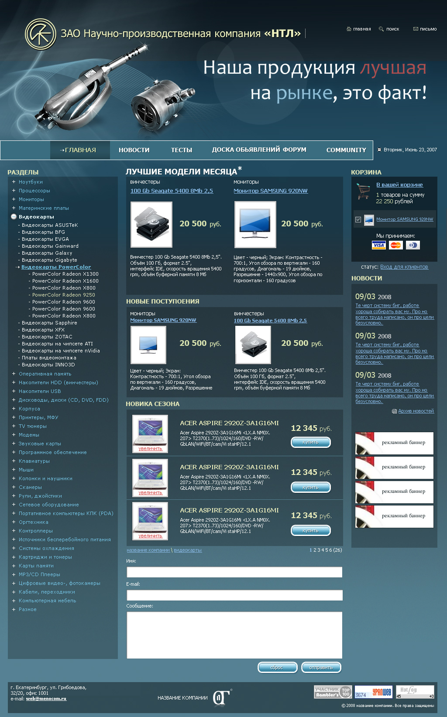Expand the Ноутбуки category
447x717 pixels.
[x=14, y=182]
